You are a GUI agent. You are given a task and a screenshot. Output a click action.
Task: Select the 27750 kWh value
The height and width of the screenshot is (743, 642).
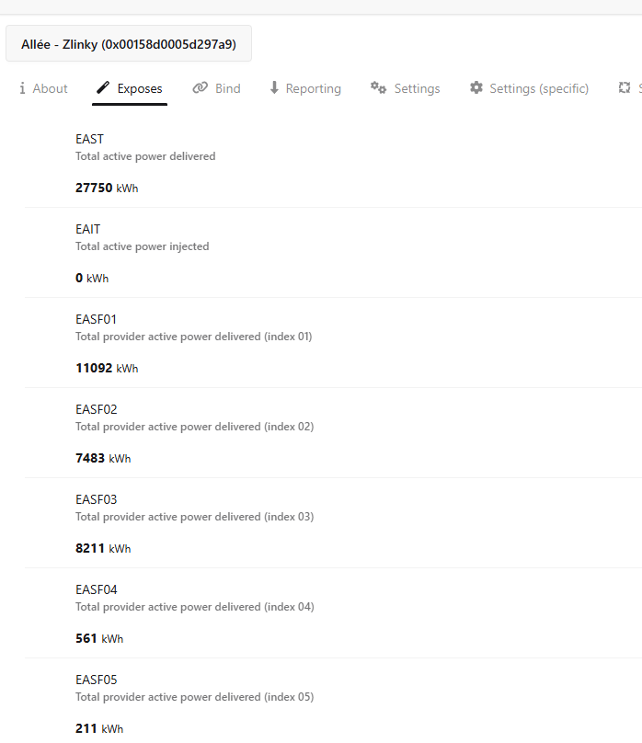pyautogui.click(x=107, y=188)
